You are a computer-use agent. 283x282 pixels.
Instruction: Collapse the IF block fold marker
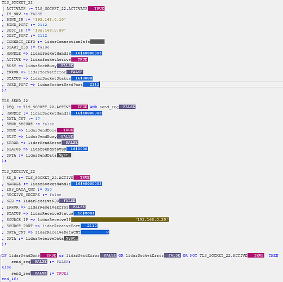coord(1,255)
